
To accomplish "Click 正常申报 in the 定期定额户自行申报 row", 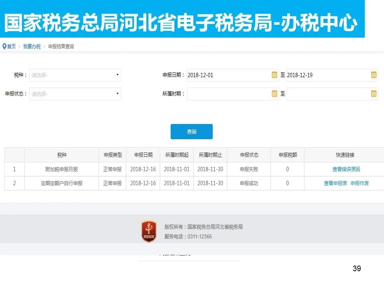I will pos(113,183).
